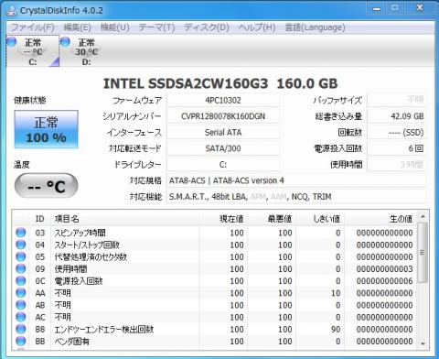Select the C: drive tab
Image resolution: width=439 pixels, height=359 pixels.
click(33, 51)
